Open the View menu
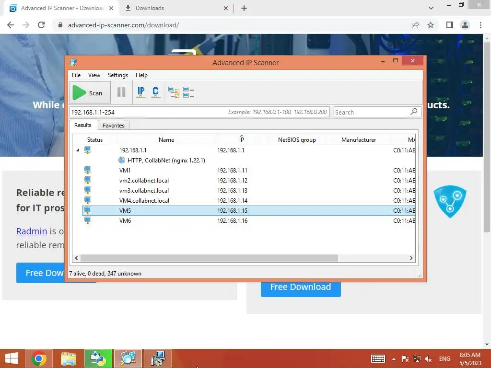This screenshot has width=491, height=368. click(94, 75)
